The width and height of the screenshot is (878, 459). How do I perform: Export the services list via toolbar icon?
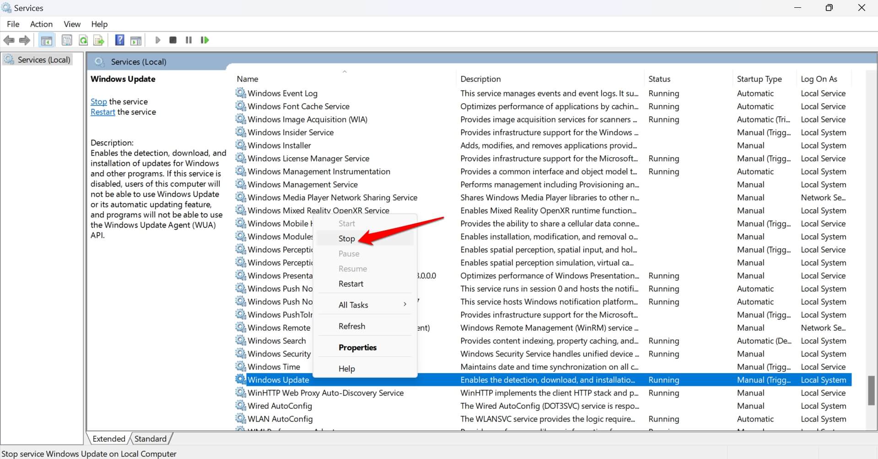pos(99,40)
